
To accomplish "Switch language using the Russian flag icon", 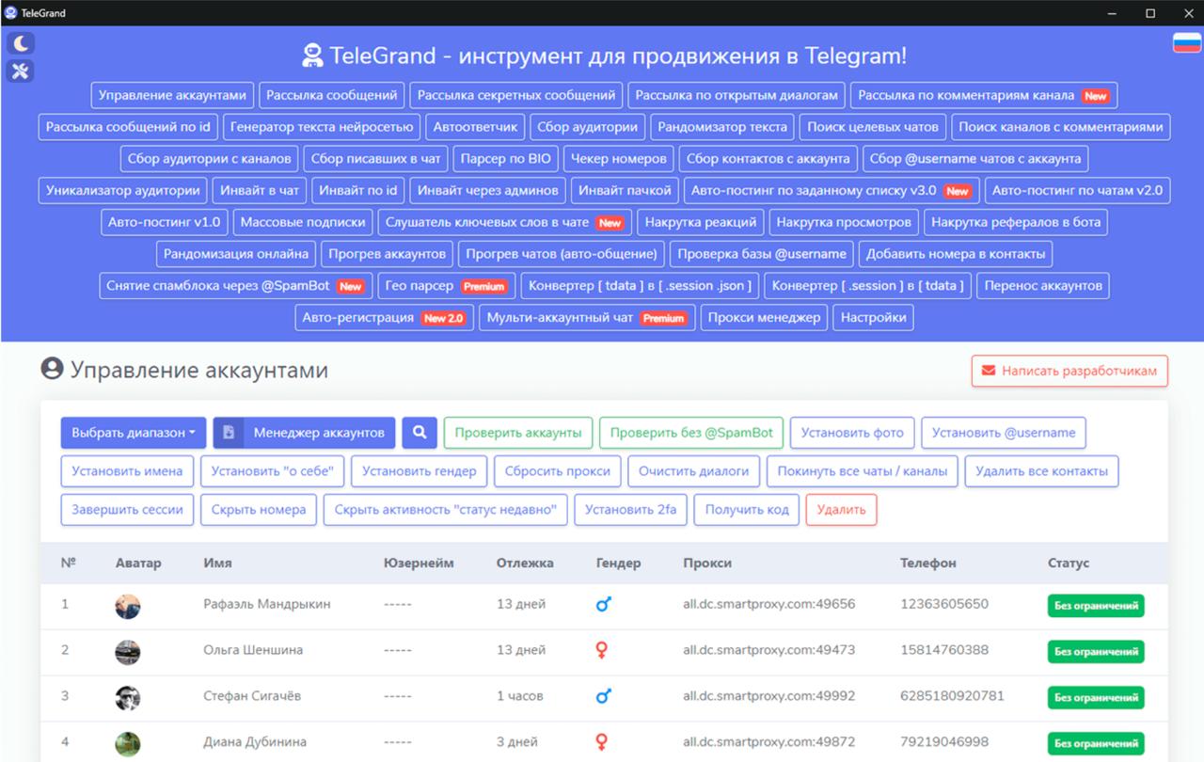I will click(x=1186, y=43).
